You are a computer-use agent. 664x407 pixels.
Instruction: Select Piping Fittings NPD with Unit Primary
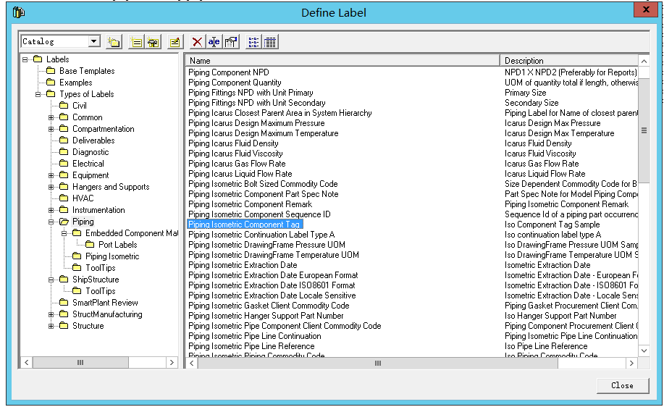pos(251,93)
